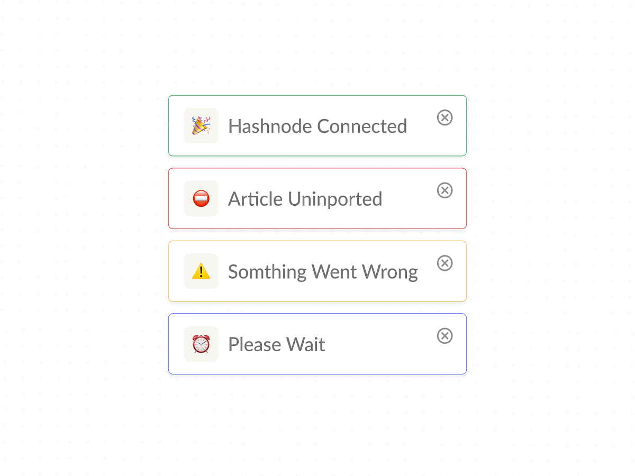Click the warning triangle icon
This screenshot has height=476, width=635.
point(201,271)
